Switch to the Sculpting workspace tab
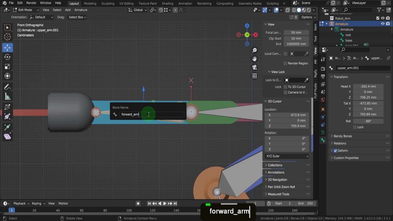Viewport: 393px width, 221px height. [108, 3]
